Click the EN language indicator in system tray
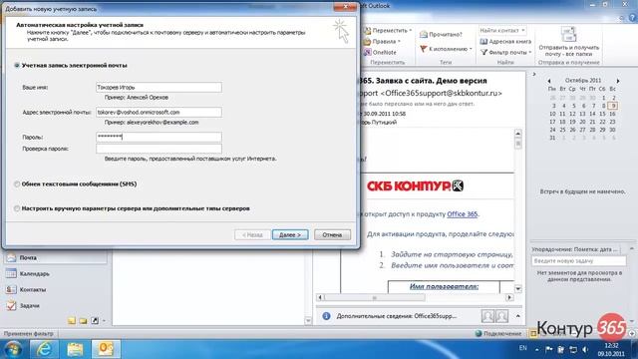 (522, 348)
